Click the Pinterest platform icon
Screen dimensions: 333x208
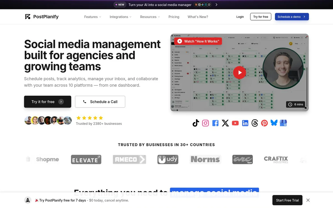[x=264, y=123]
